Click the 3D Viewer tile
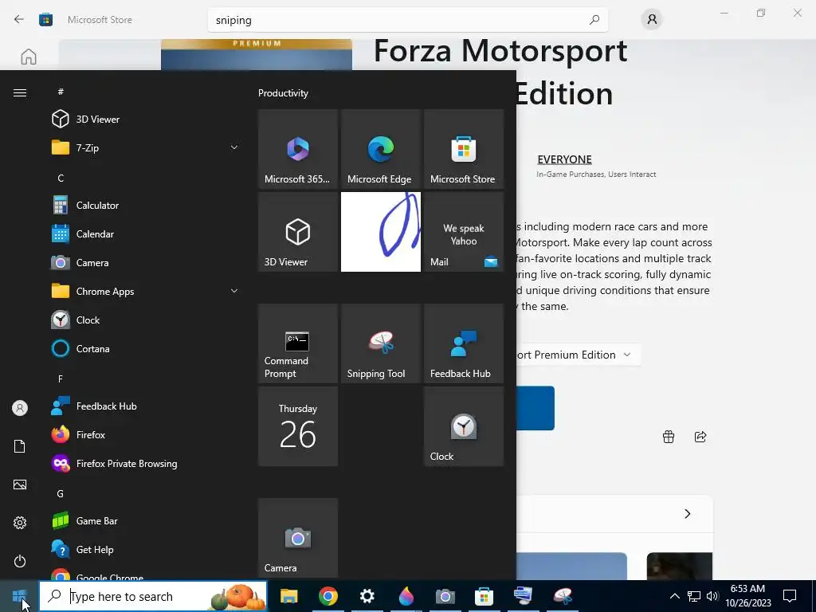The image size is (816, 612). coord(298,232)
